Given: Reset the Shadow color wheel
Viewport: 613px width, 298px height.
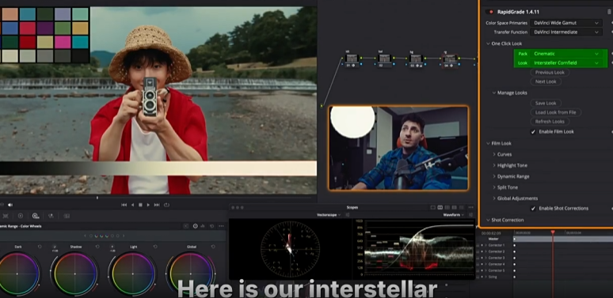Looking at the screenshot, I should [97, 247].
